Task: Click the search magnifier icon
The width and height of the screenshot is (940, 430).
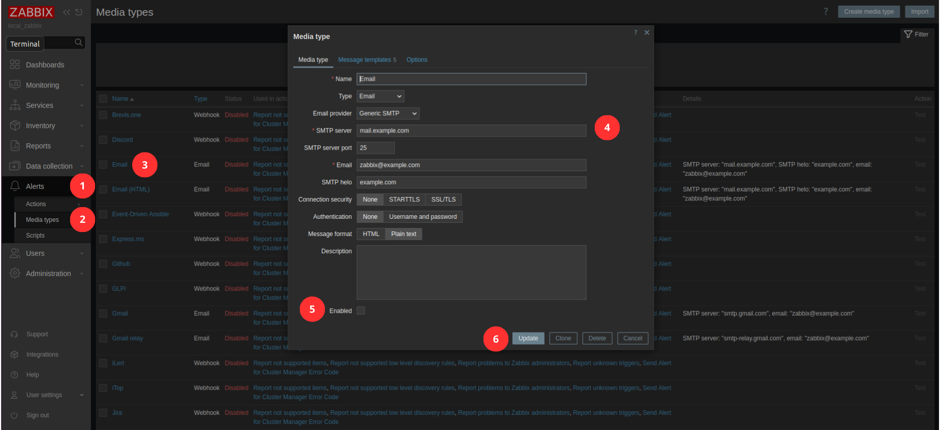Action: coord(78,43)
